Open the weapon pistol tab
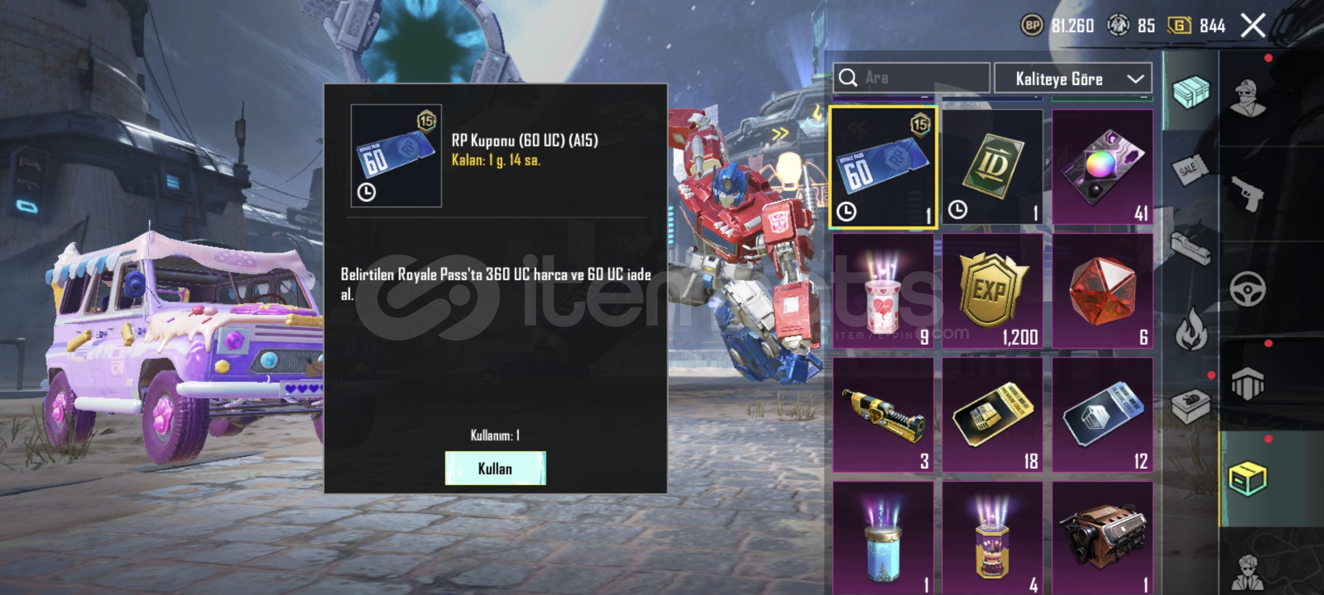The image size is (1324, 595). click(x=1247, y=193)
